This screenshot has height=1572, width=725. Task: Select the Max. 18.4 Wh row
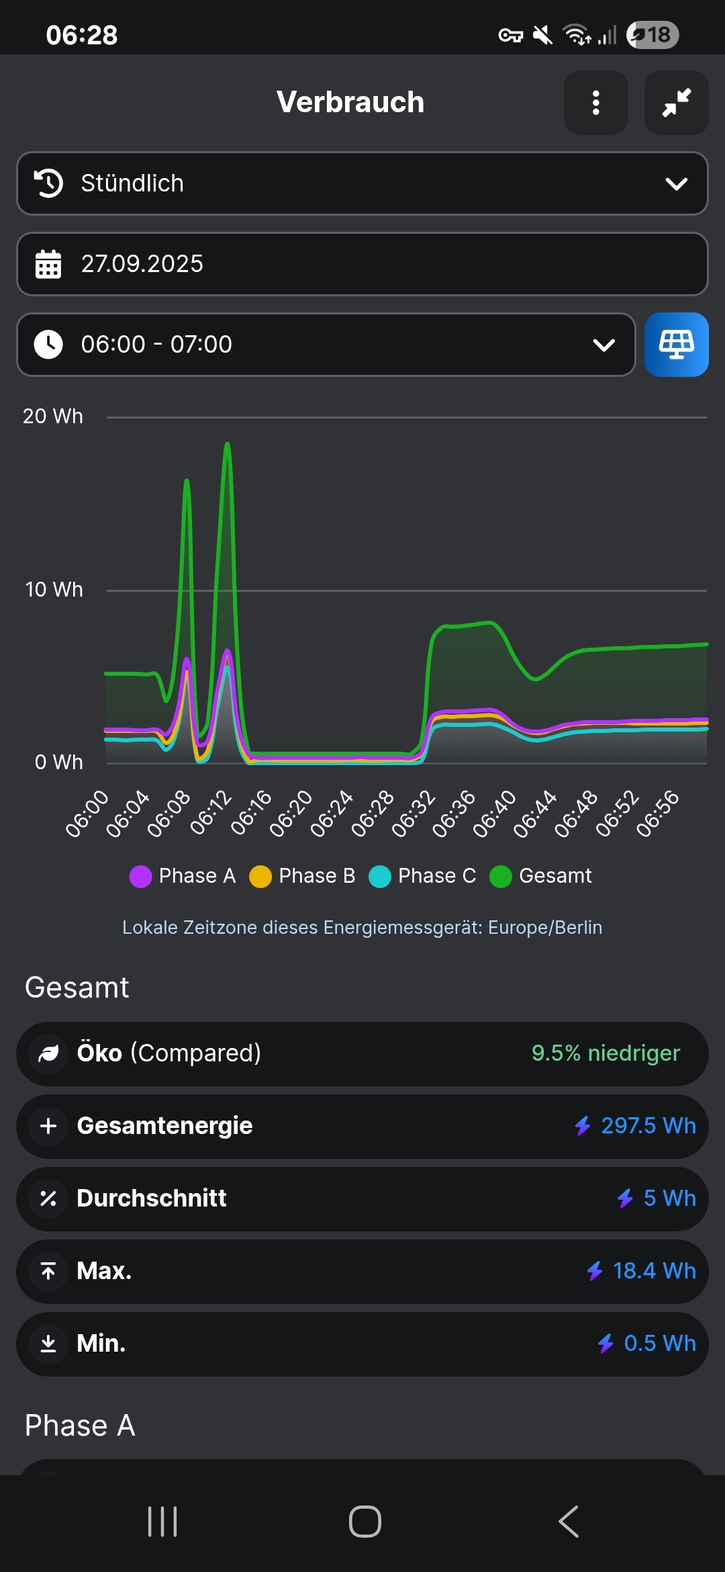coord(362,1271)
